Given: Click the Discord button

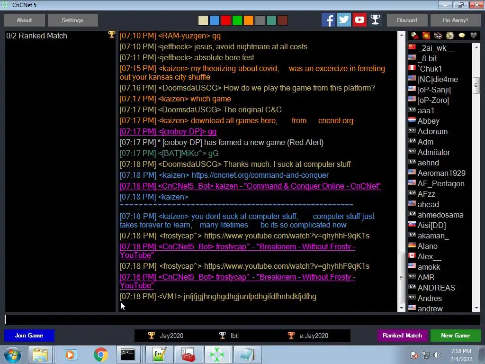Looking at the screenshot, I should point(407,20).
